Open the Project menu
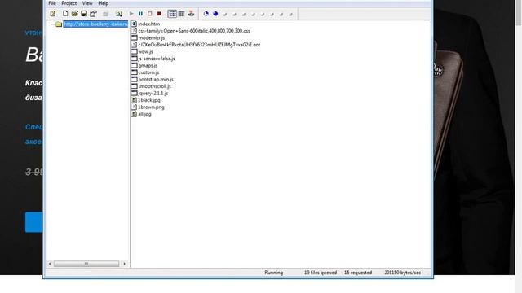Viewport: 522px width, 293px height. 69,3
